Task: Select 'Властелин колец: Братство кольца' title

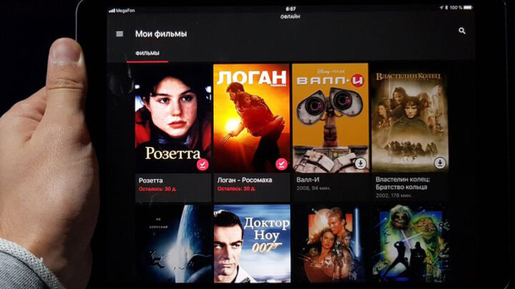Action: coord(403,183)
